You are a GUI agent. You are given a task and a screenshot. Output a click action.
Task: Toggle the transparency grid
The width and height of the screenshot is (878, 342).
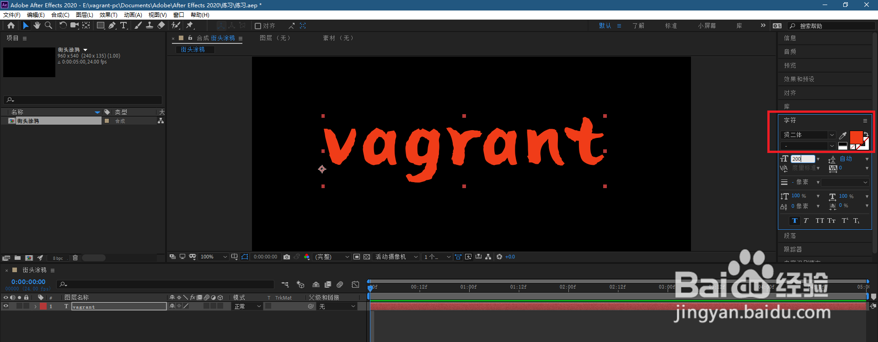pyautogui.click(x=367, y=257)
